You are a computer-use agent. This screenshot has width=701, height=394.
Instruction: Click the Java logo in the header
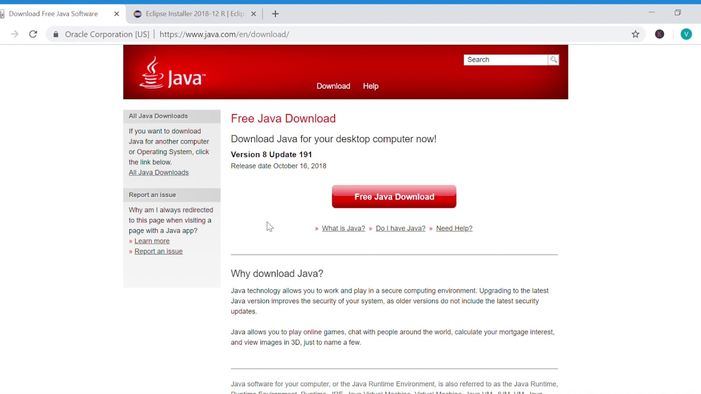tap(172, 73)
